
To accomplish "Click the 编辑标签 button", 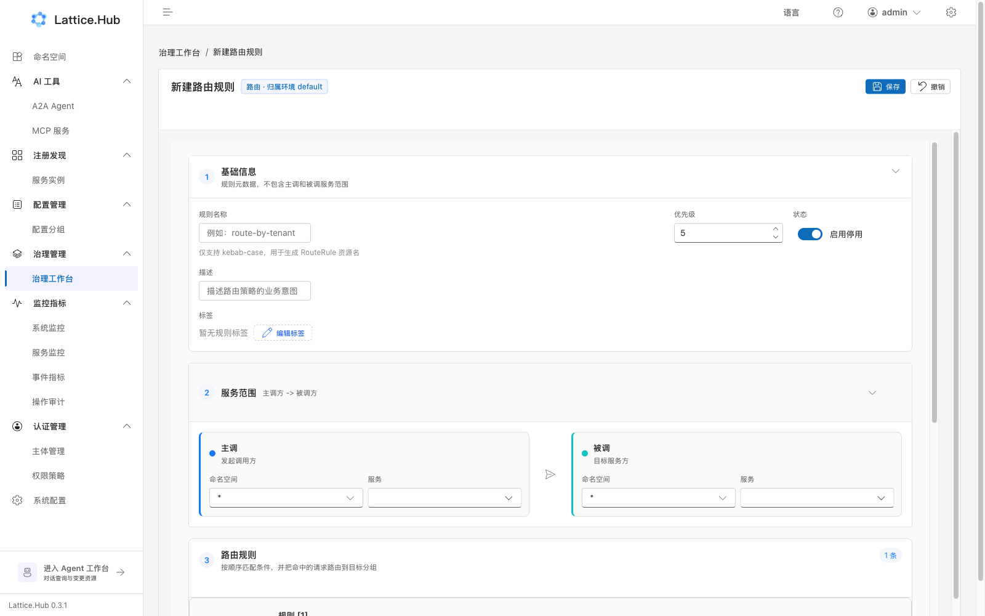I will [283, 333].
